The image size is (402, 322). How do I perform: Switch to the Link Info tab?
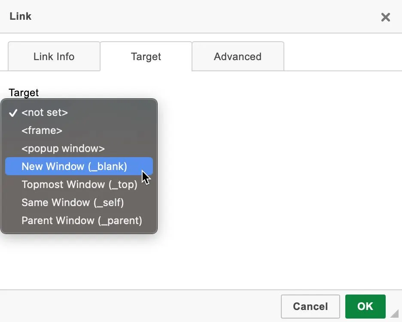click(54, 57)
